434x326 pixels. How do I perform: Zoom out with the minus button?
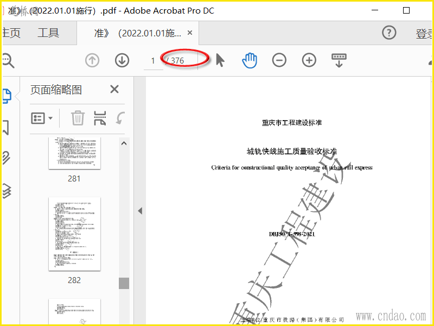[x=279, y=60]
